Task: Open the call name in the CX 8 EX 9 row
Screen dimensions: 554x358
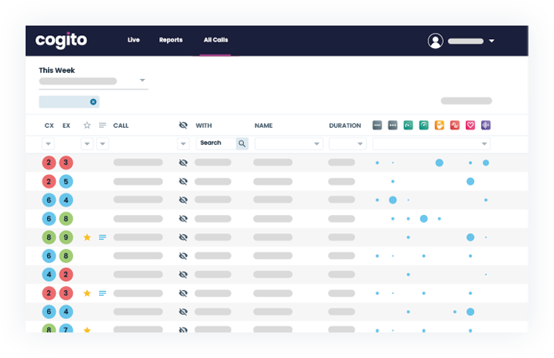Action: 138,237
